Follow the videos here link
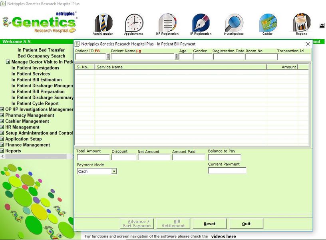 tap(223, 236)
